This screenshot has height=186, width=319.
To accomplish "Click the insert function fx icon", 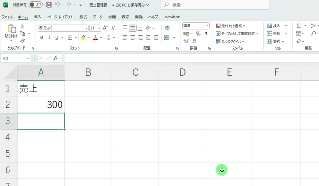I will click(55, 59).
